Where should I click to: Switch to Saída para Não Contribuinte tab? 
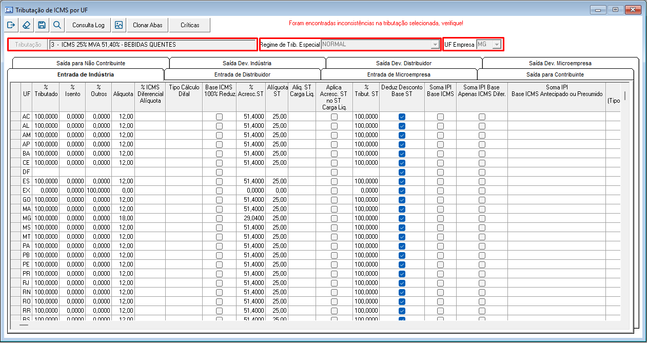click(x=91, y=63)
